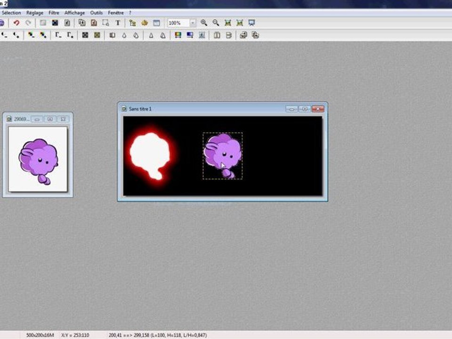Click the Contrast minus icon

pyautogui.click(x=4, y=35)
